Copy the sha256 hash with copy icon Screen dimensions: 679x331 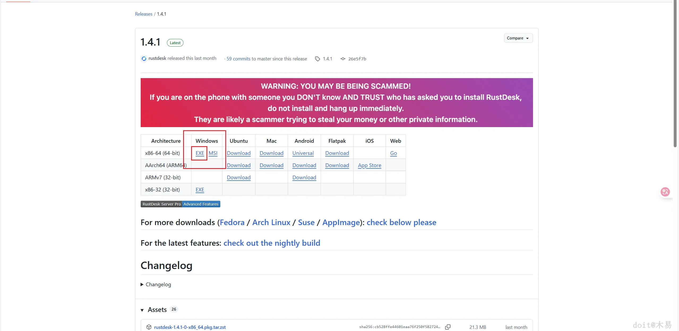pyautogui.click(x=448, y=327)
